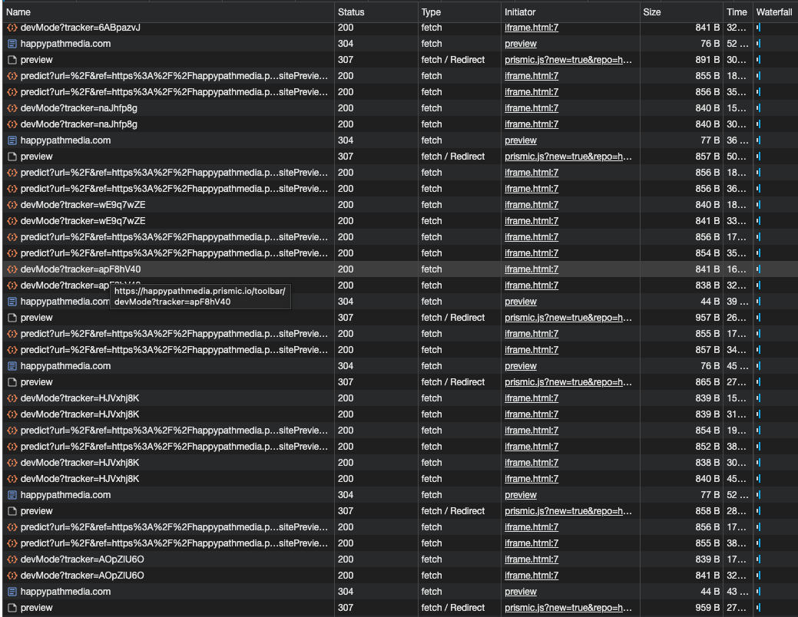Image resolution: width=798 pixels, height=617 pixels.
Task: Click the file icon of the 959 B preview row
Action: pyautogui.click(x=12, y=608)
